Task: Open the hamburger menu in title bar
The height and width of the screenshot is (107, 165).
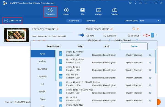Action: (x=146, y=3)
